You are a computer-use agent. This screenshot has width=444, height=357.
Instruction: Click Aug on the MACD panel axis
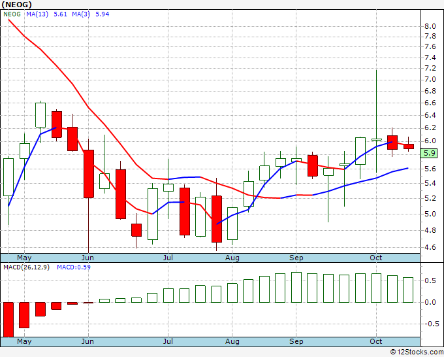(232, 341)
